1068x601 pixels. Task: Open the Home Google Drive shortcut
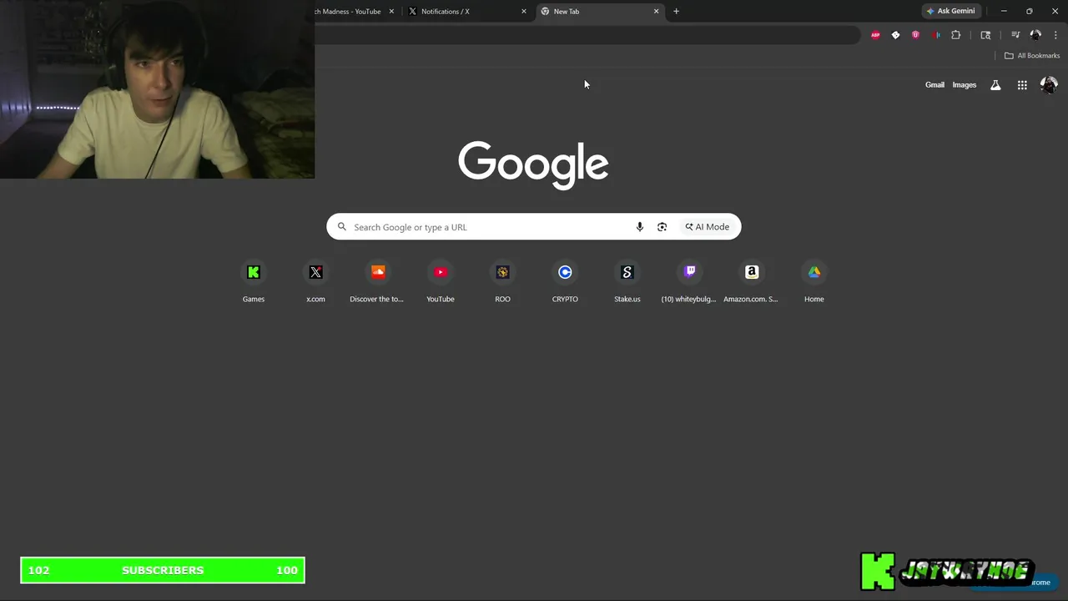point(814,281)
